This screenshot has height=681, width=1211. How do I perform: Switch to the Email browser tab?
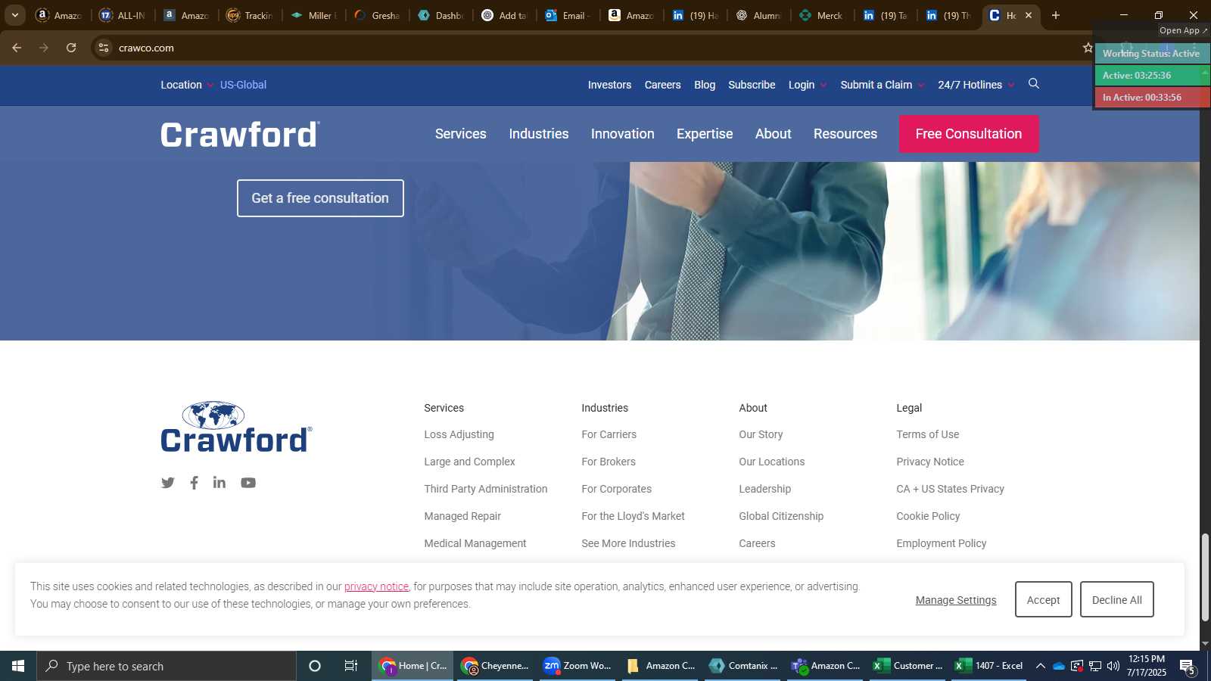(568, 15)
